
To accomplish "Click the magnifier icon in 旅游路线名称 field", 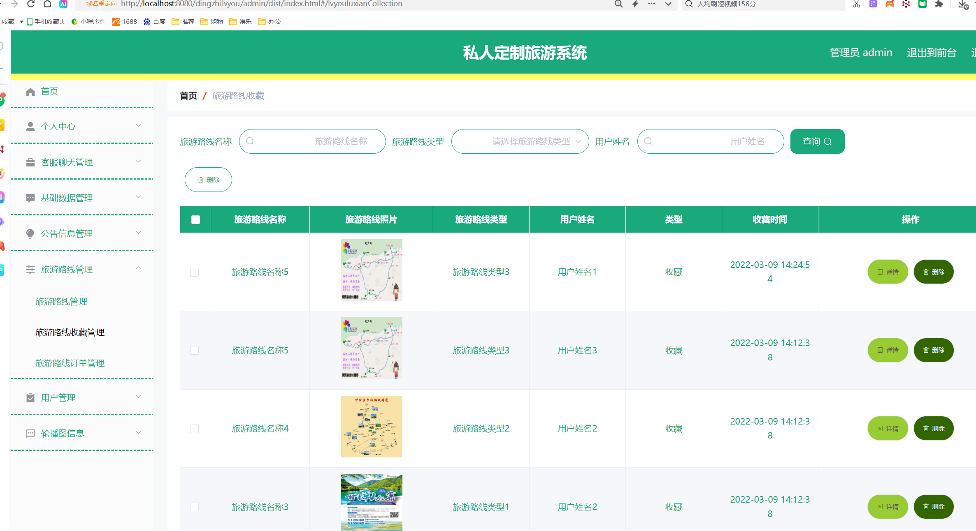I will [x=250, y=141].
